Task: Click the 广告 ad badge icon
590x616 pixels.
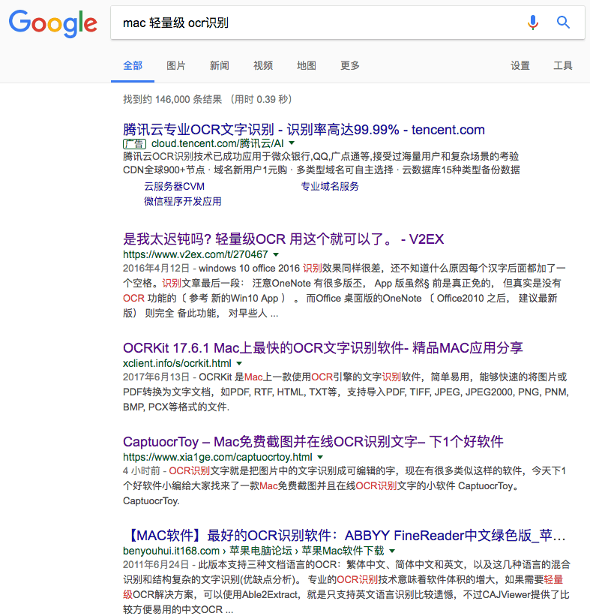Action: click(134, 144)
